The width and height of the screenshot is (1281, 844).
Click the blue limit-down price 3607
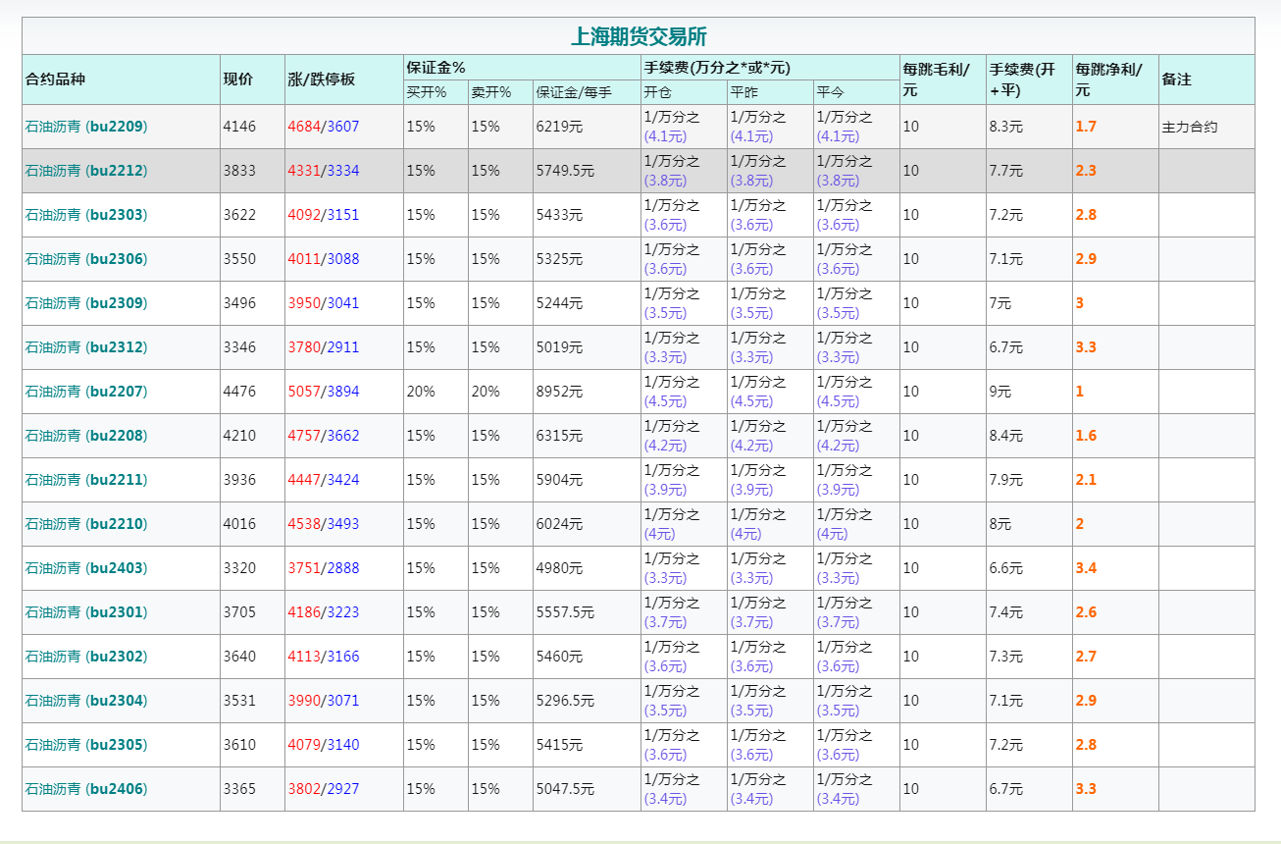pyautogui.click(x=343, y=127)
